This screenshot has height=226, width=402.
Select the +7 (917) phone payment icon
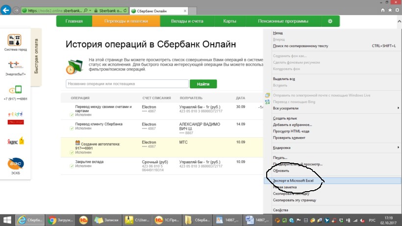click(15, 90)
